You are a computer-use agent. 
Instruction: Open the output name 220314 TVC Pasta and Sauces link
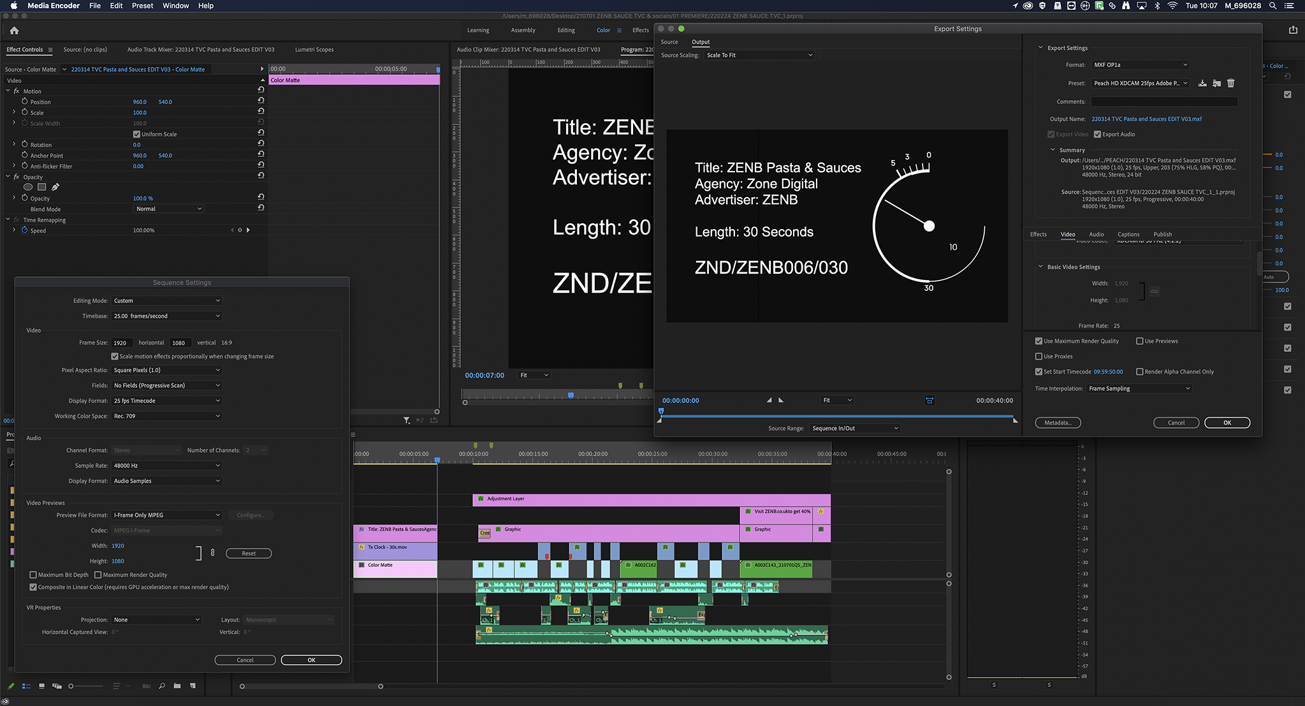pyautogui.click(x=1146, y=119)
